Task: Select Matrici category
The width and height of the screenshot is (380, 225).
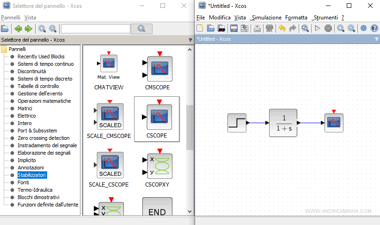Action: [x=25, y=108]
